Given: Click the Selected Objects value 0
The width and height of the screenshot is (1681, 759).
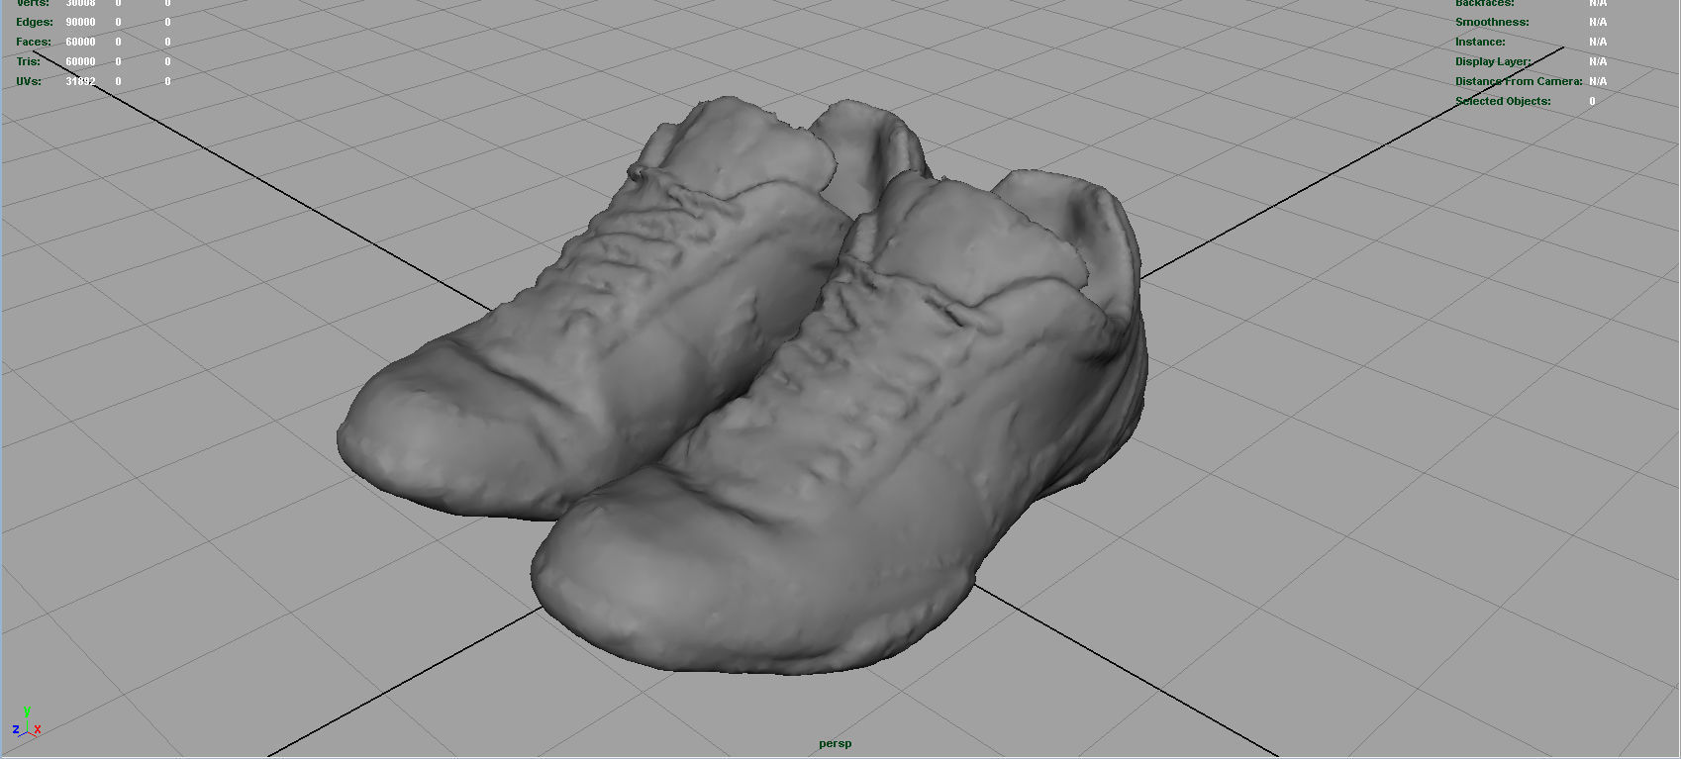Looking at the screenshot, I should tap(1592, 101).
